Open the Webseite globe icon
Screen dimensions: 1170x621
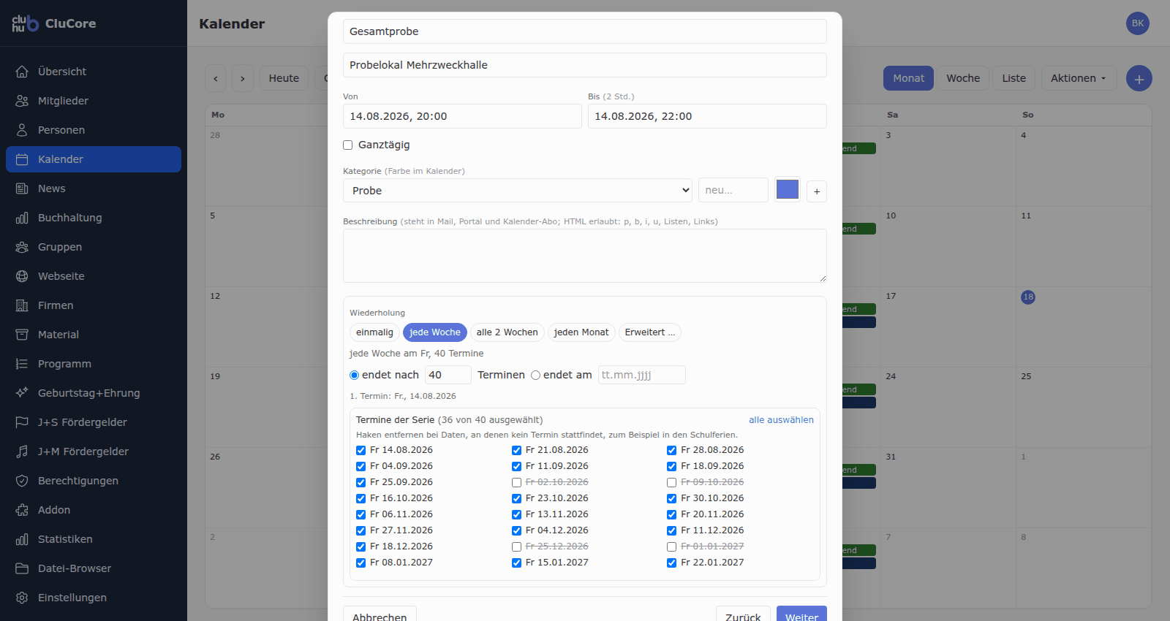(22, 276)
